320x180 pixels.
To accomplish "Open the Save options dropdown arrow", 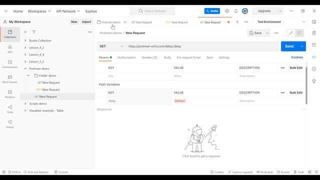I will [x=267, y=33].
